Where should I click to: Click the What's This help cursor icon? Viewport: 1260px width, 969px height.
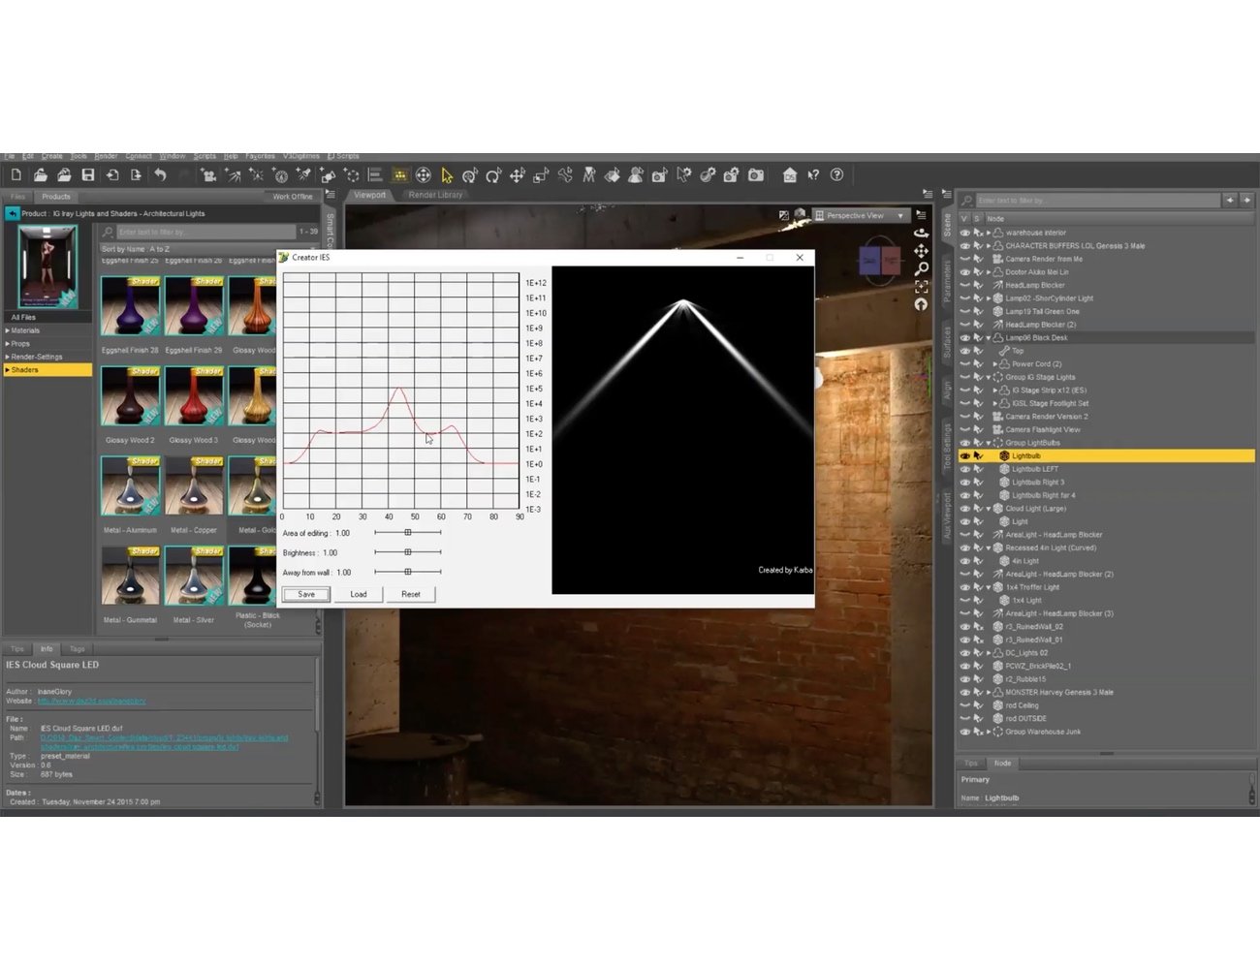tap(813, 175)
